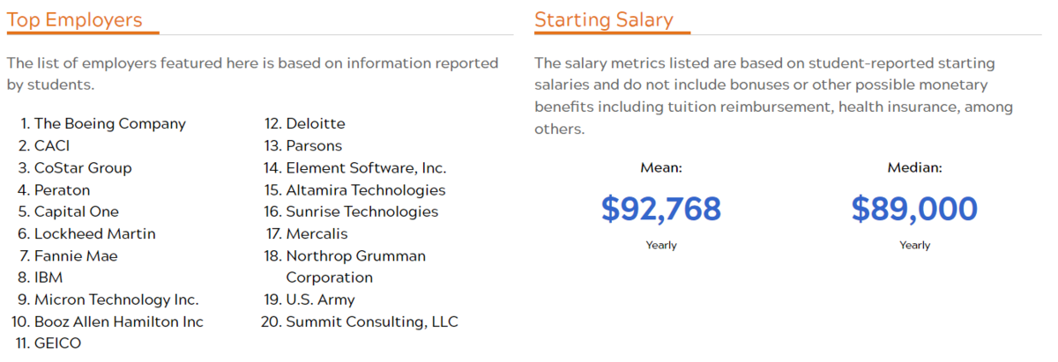Click CACI in the employer list
The height and width of the screenshot is (362, 1058).
[52, 145]
